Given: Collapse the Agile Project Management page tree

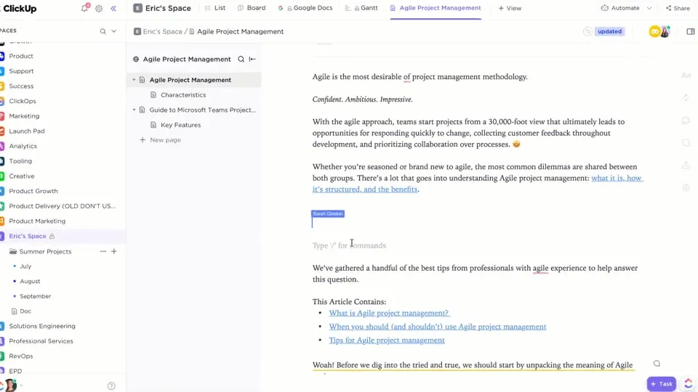Looking at the screenshot, I should (134, 80).
